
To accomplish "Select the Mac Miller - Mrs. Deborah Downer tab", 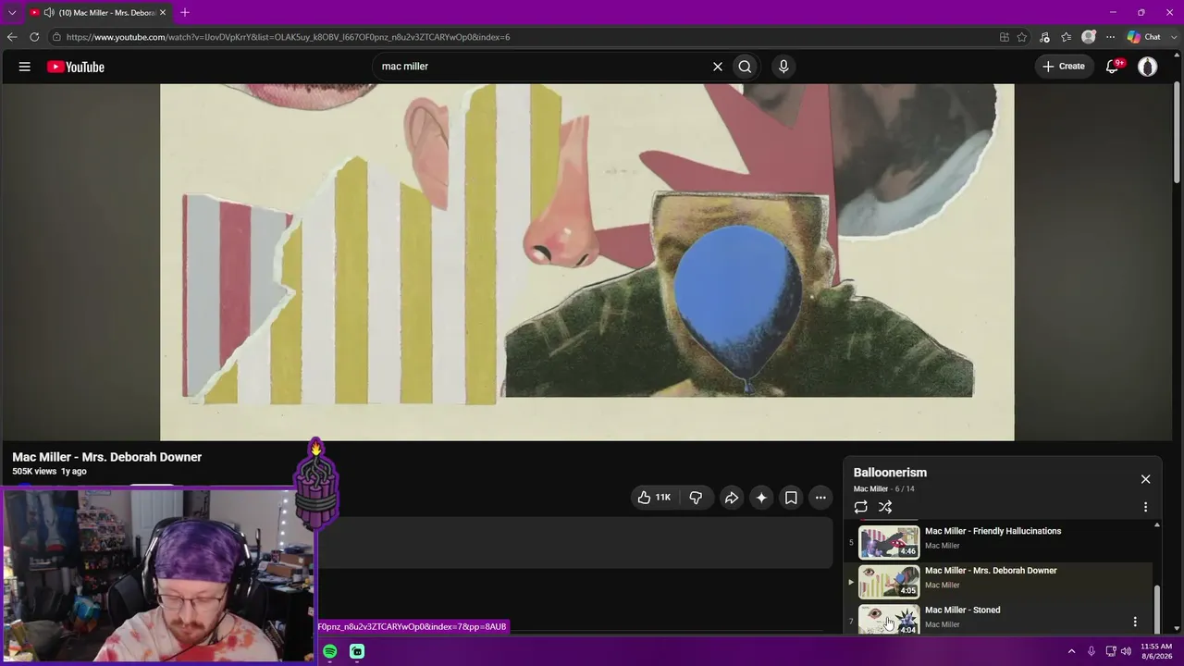I will click(97, 13).
